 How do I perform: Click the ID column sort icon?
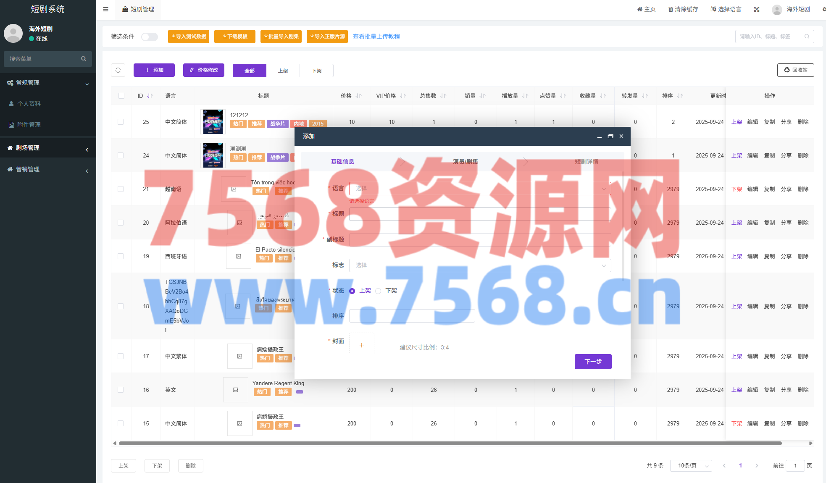pyautogui.click(x=150, y=96)
